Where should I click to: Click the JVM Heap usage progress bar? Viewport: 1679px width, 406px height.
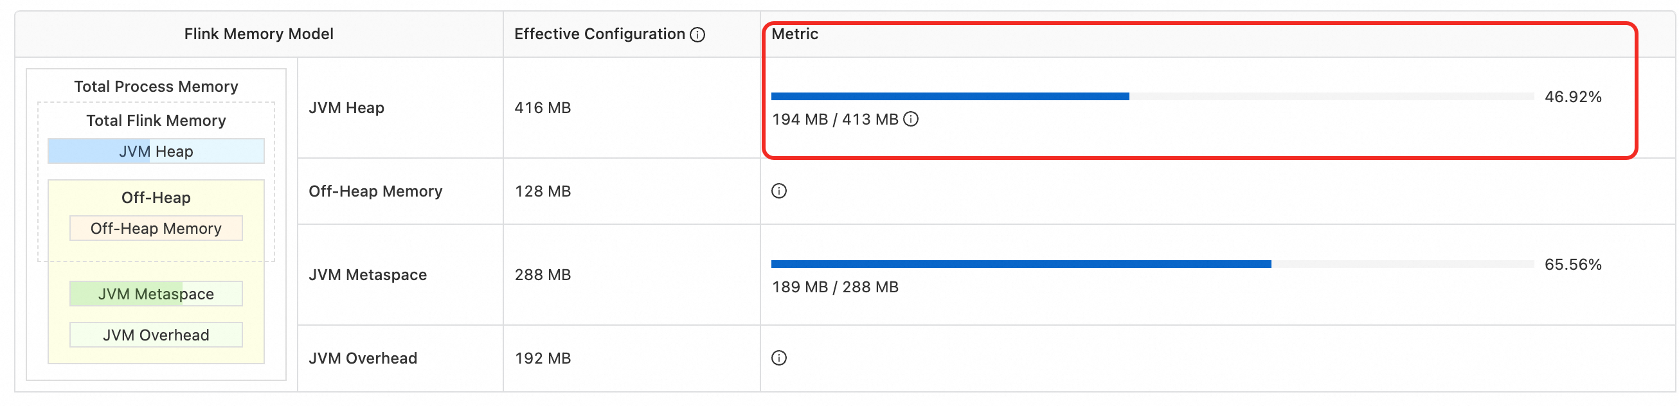click(1152, 96)
